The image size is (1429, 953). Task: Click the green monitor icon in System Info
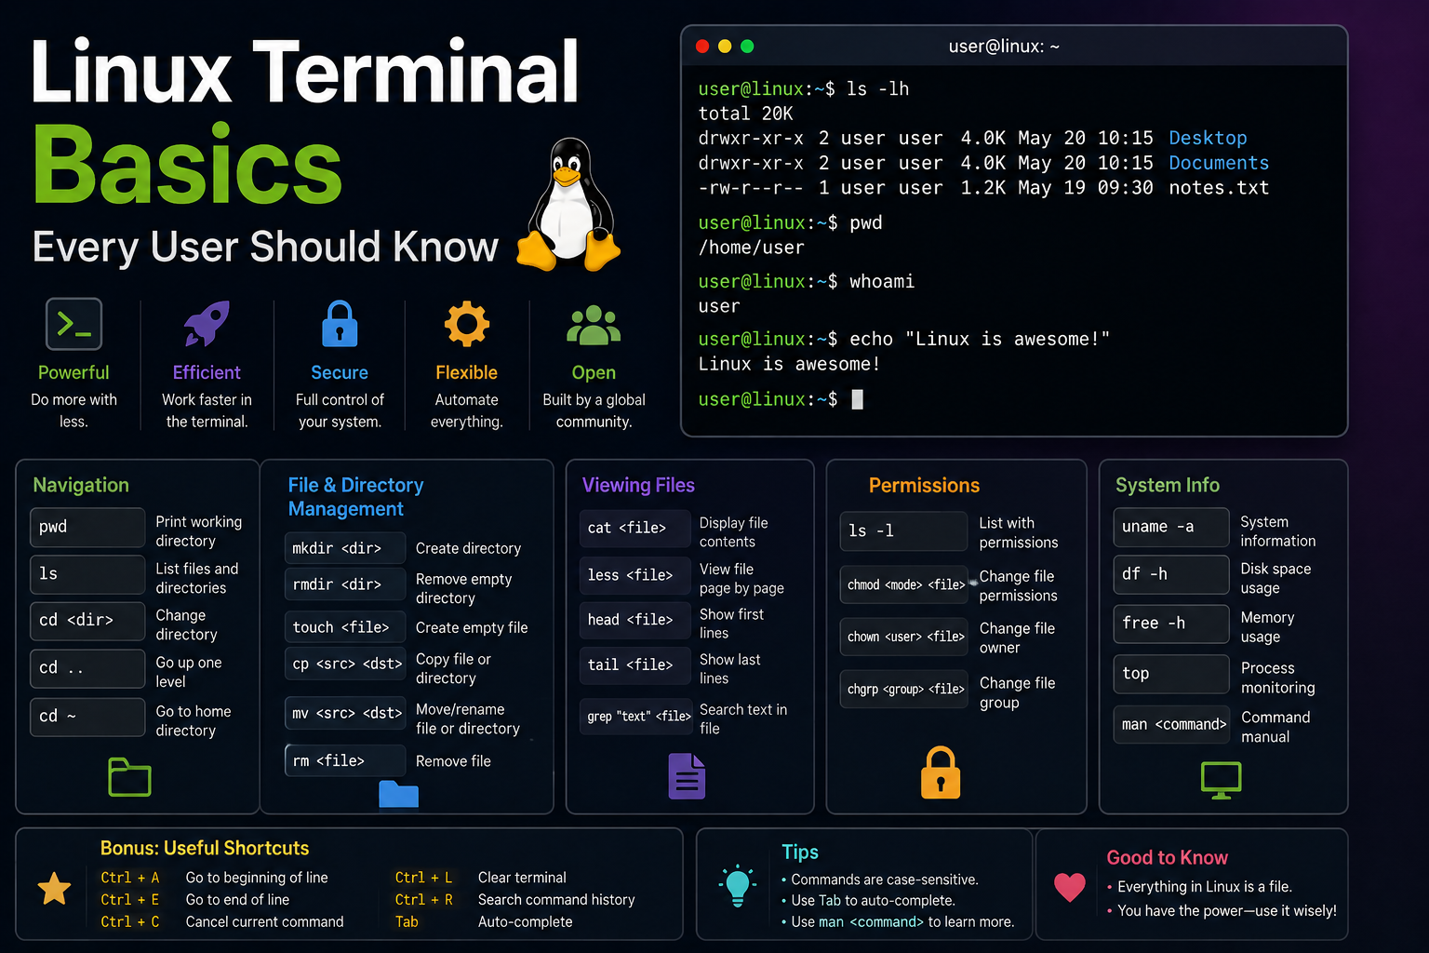[1222, 780]
